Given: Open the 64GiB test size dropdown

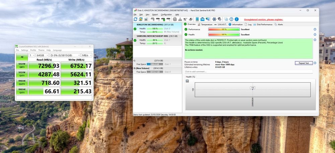Looking at the screenshot, I should pos(42,55).
